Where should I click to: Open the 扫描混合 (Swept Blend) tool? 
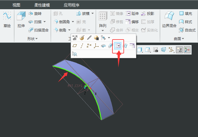click(38, 30)
